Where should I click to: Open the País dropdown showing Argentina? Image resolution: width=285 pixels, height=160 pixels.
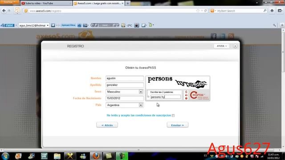pos(125,105)
